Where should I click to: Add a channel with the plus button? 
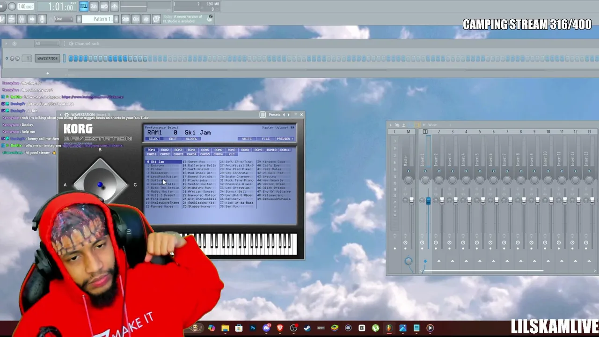(x=47, y=73)
